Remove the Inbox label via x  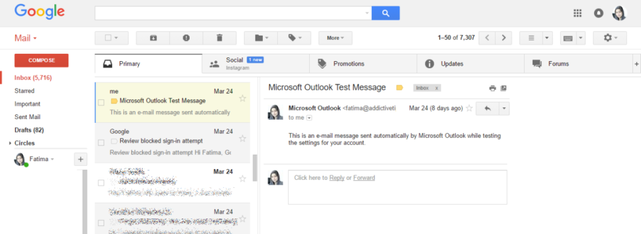[x=436, y=88]
